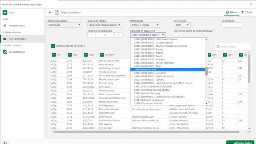Choose 21027 Ext Alpha Lowercase
256x144 pixels.
tap(168, 100)
